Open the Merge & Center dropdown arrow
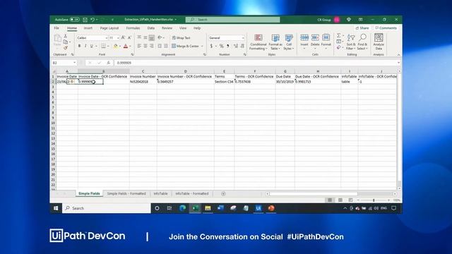The width and height of the screenshot is (452, 254). [x=202, y=46]
